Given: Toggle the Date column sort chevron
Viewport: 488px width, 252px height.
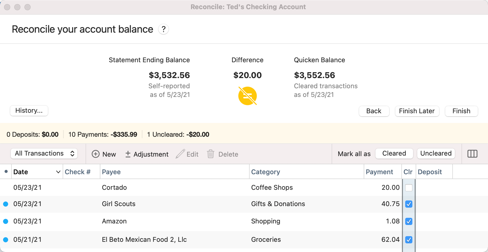Looking at the screenshot, I should pyautogui.click(x=58, y=172).
